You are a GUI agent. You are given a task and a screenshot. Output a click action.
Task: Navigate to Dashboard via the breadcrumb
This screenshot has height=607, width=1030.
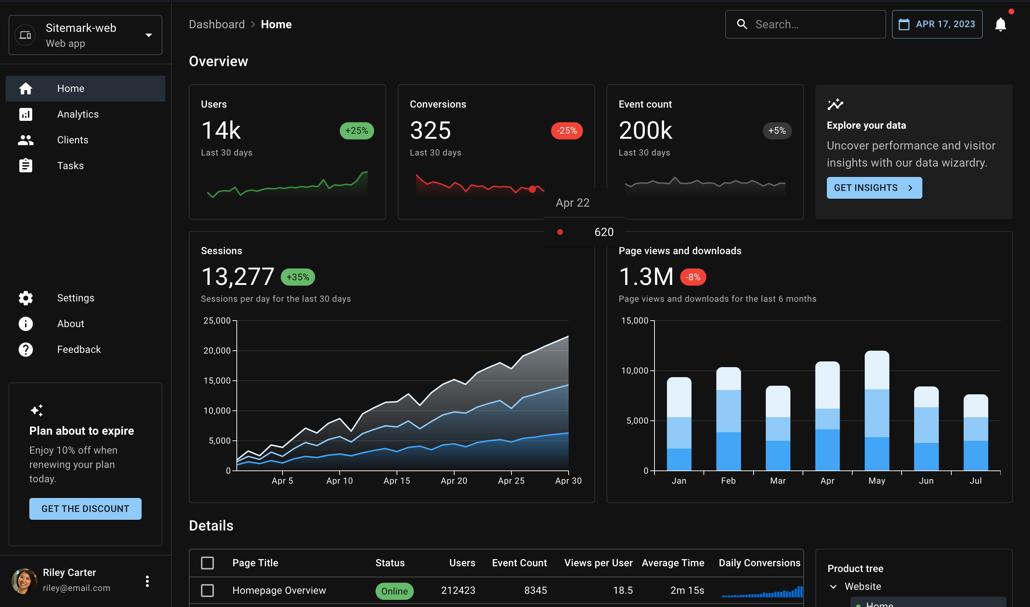(217, 24)
